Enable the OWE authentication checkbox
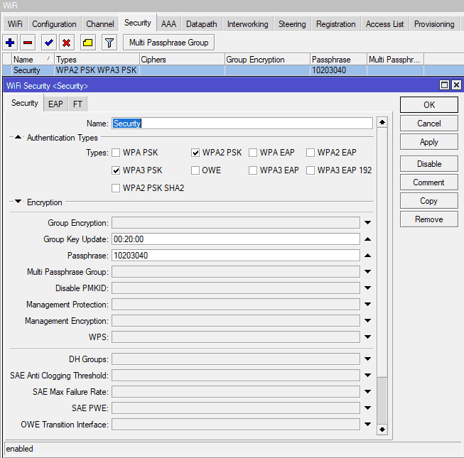 pyautogui.click(x=195, y=170)
